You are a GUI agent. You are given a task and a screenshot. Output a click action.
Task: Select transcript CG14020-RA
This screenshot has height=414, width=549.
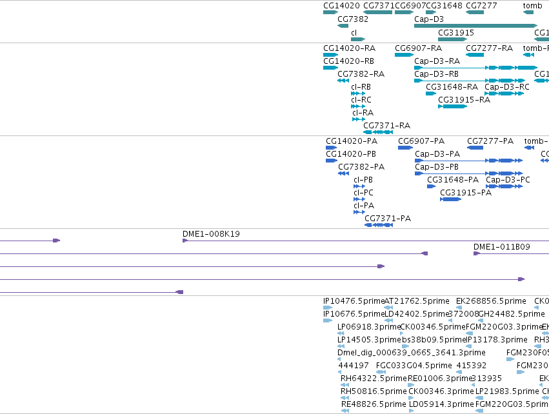click(x=330, y=55)
